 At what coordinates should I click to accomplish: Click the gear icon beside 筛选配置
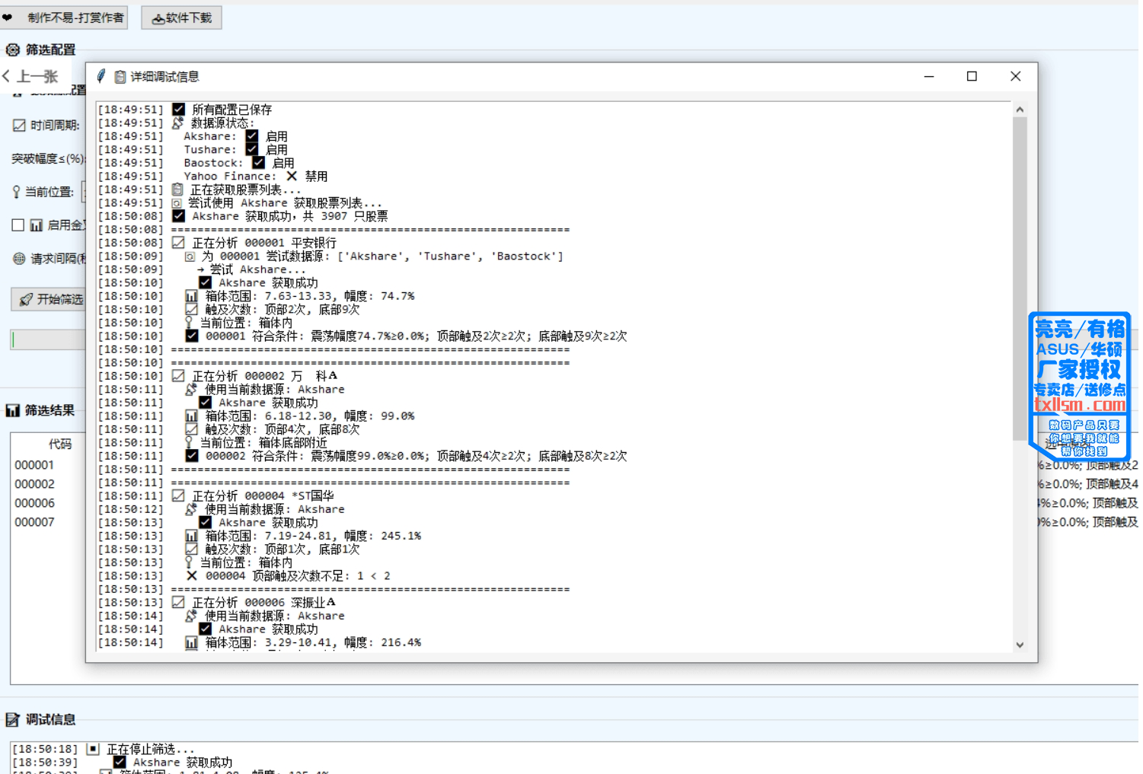pos(13,50)
